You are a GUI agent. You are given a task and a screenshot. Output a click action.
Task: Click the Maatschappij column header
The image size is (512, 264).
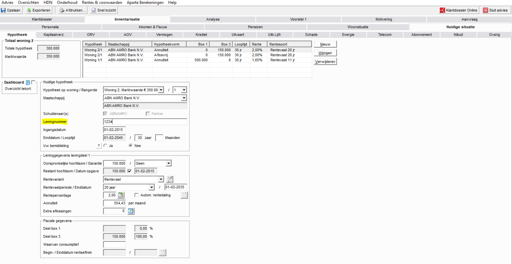[129, 44]
